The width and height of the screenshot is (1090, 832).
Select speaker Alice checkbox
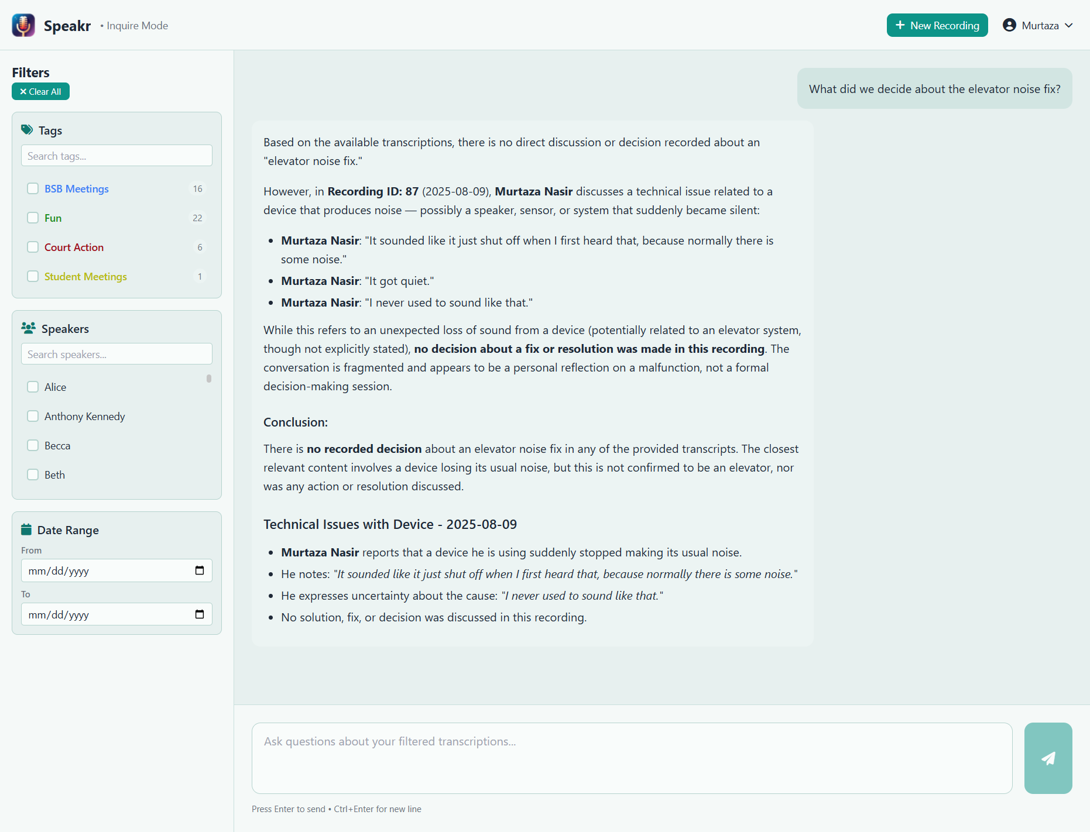[33, 387]
